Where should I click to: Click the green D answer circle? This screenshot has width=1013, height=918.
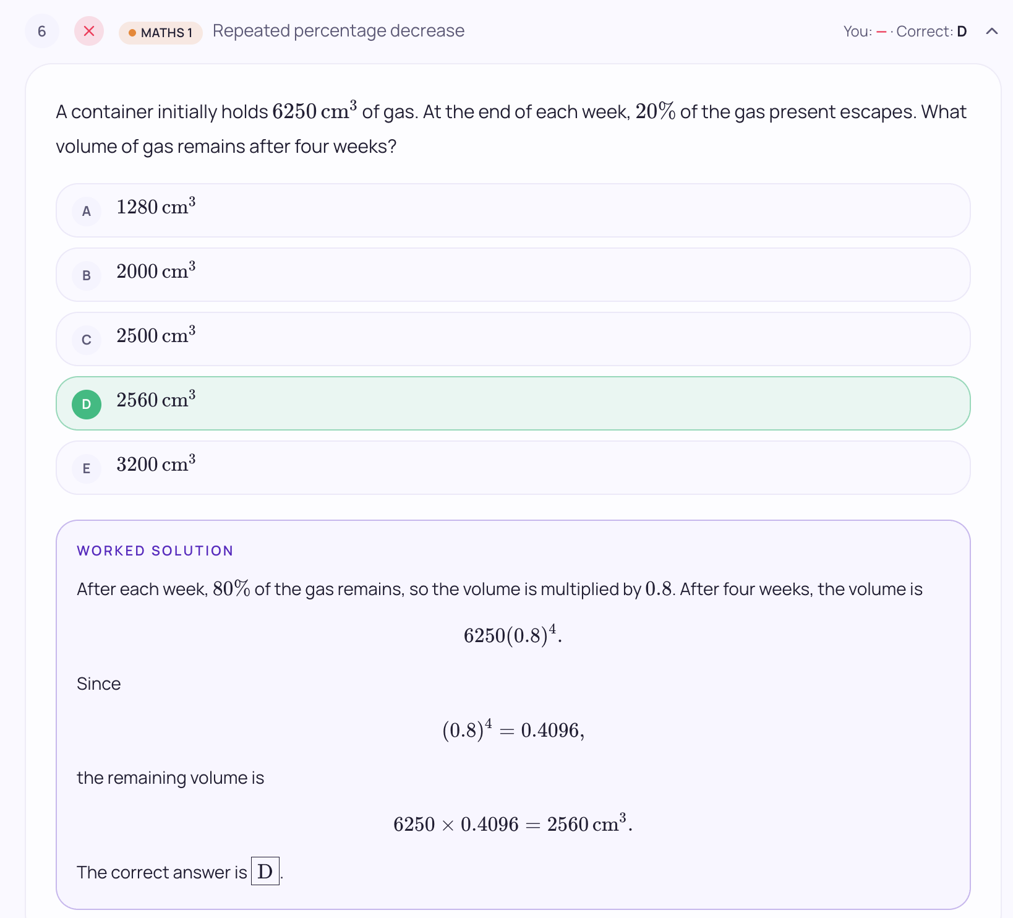(87, 404)
